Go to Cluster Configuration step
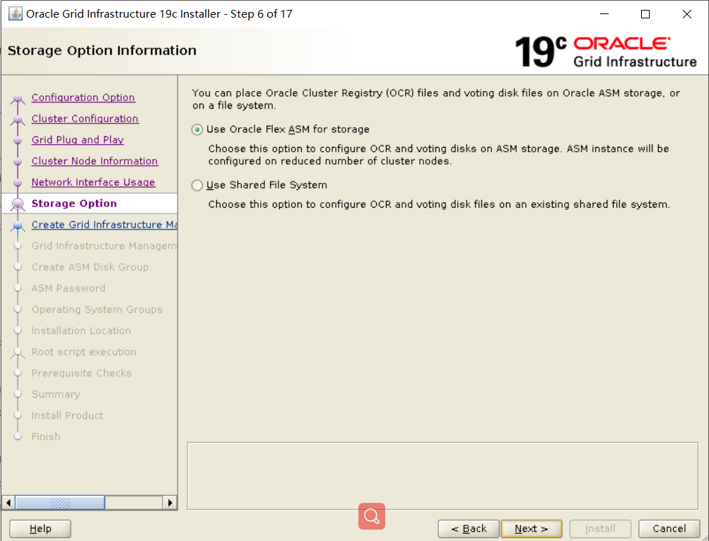This screenshot has width=709, height=541. [85, 119]
